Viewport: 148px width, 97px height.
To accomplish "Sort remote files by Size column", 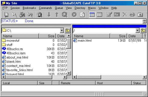I will tap(119, 36).
